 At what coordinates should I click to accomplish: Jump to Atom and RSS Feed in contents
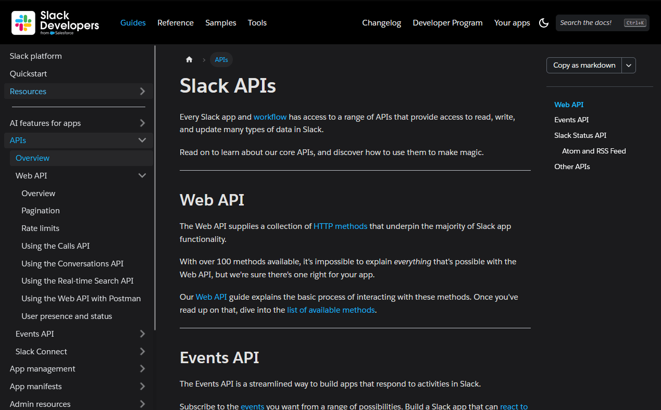[x=594, y=151]
